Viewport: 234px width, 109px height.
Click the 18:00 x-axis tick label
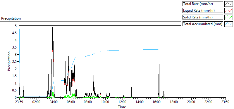pyautogui.click(x=174, y=102)
